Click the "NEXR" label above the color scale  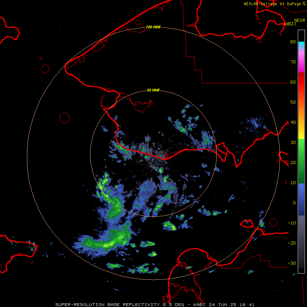coord(299,20)
